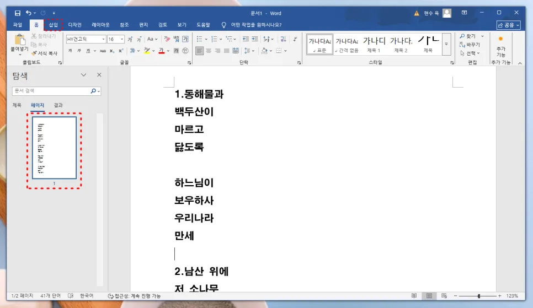Viewport: 533px width, 308px height.
Task: Align paragraph left
Action: (200, 51)
